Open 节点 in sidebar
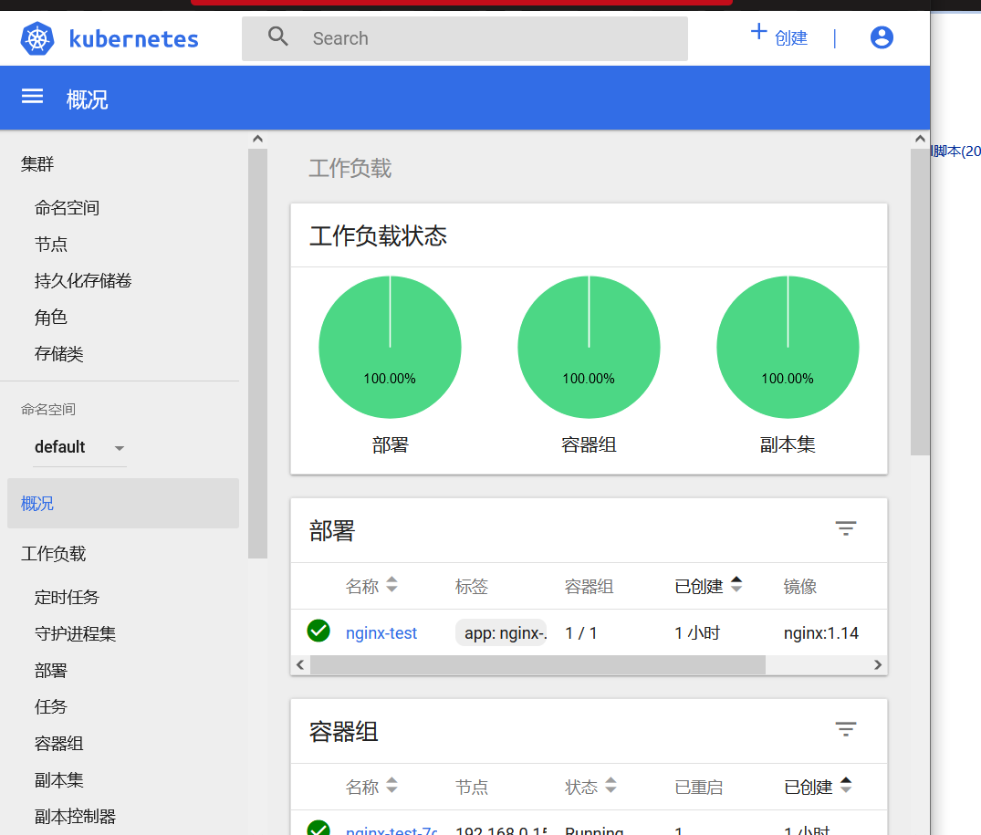981x835 pixels. [x=51, y=244]
